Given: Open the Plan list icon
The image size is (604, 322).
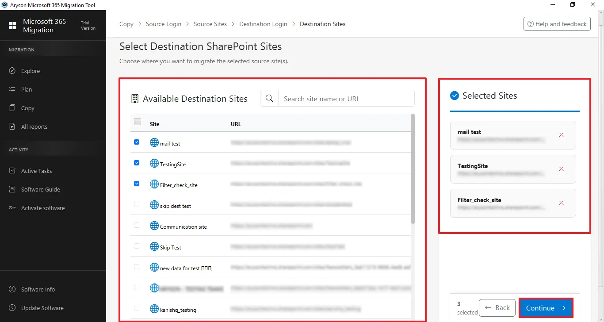Looking at the screenshot, I should click(12, 89).
